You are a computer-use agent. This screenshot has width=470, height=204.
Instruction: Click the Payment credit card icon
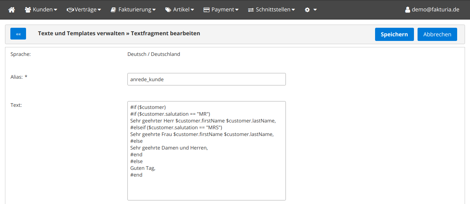tap(206, 10)
